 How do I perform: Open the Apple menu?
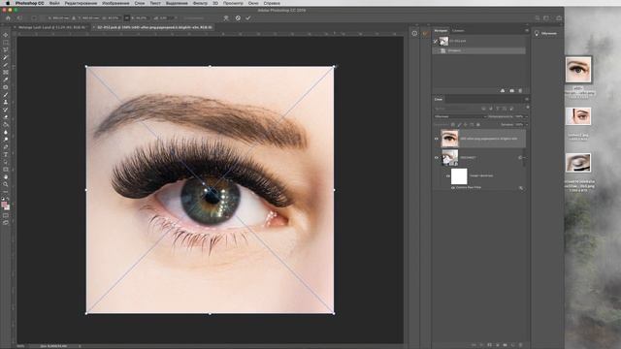tap(7, 3)
